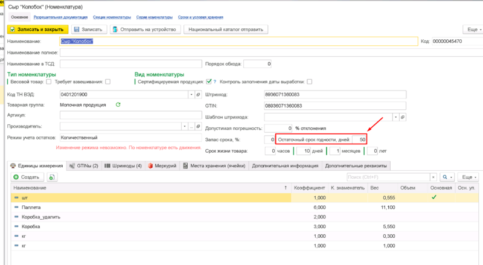The image size is (483, 265).
Task: Open the magnifier search dropdown
Action: point(447,177)
